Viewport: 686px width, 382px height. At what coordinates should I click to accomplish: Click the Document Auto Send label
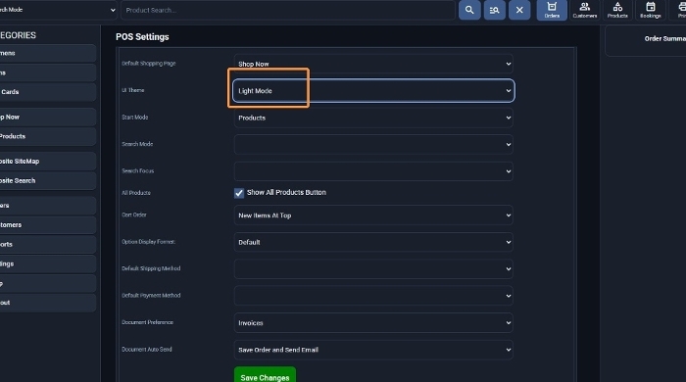point(147,350)
